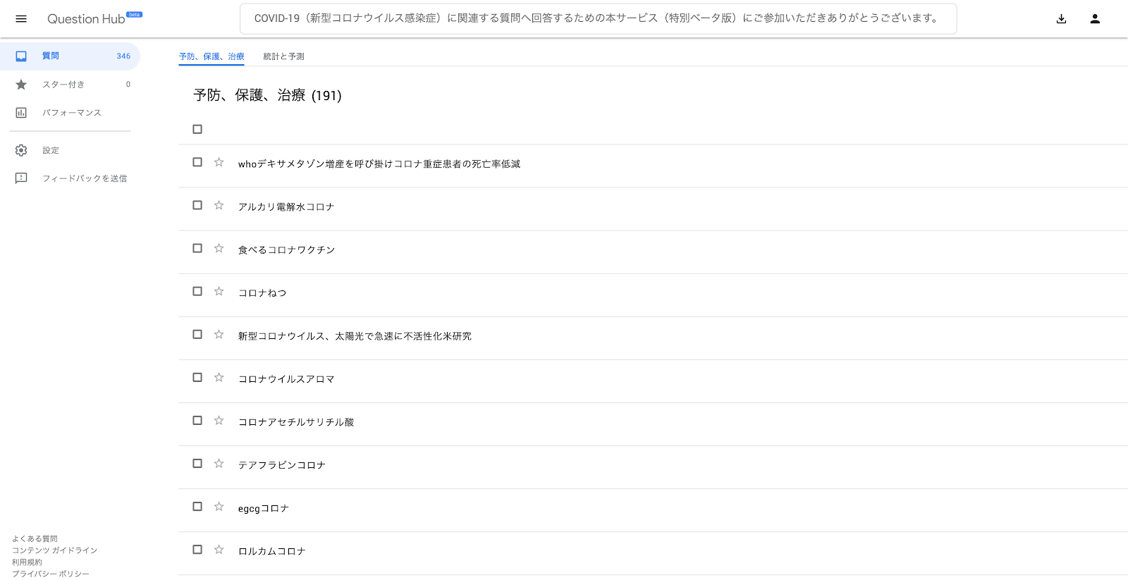The height and width of the screenshot is (580, 1128).
Task: Open 設定 gear icon in sidebar
Action: click(x=21, y=150)
